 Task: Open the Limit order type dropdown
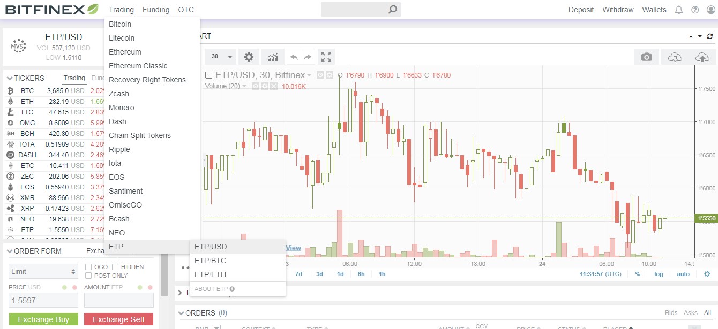(x=43, y=271)
